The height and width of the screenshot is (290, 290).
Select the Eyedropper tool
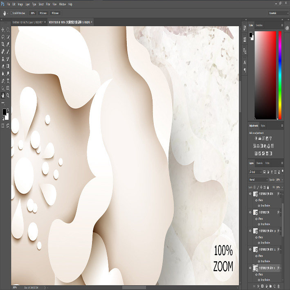click(x=8, y=44)
